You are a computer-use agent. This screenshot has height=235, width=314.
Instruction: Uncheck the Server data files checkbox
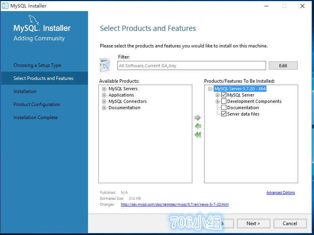click(x=224, y=114)
